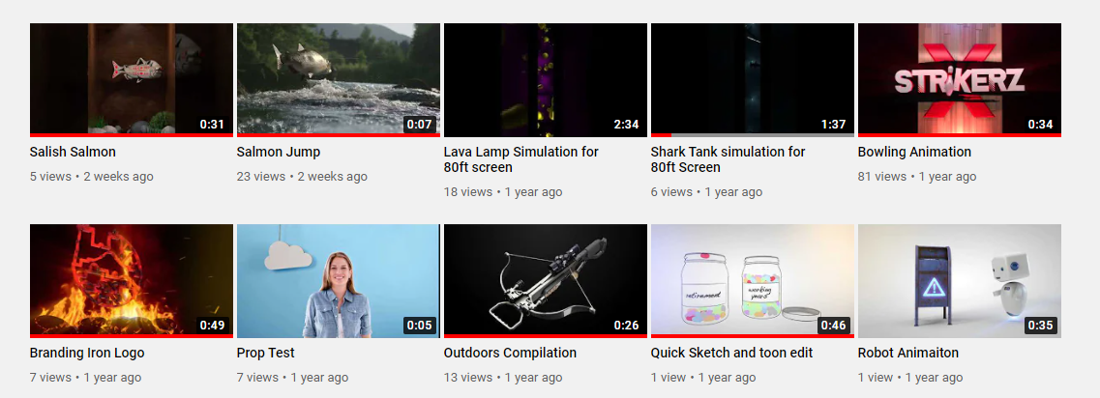Click the Salmon Jump title text
This screenshot has height=398, width=1100.
(279, 152)
